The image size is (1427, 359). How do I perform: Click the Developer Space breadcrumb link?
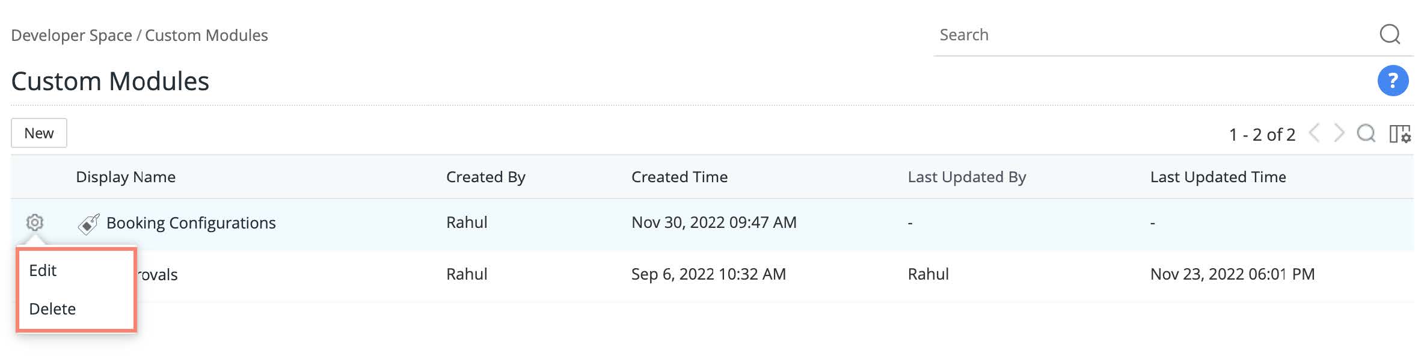(x=72, y=35)
